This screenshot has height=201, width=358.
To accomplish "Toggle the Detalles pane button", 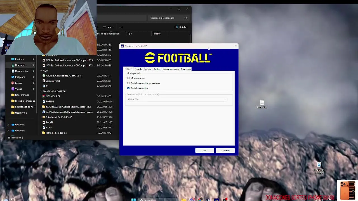I will (181, 27).
